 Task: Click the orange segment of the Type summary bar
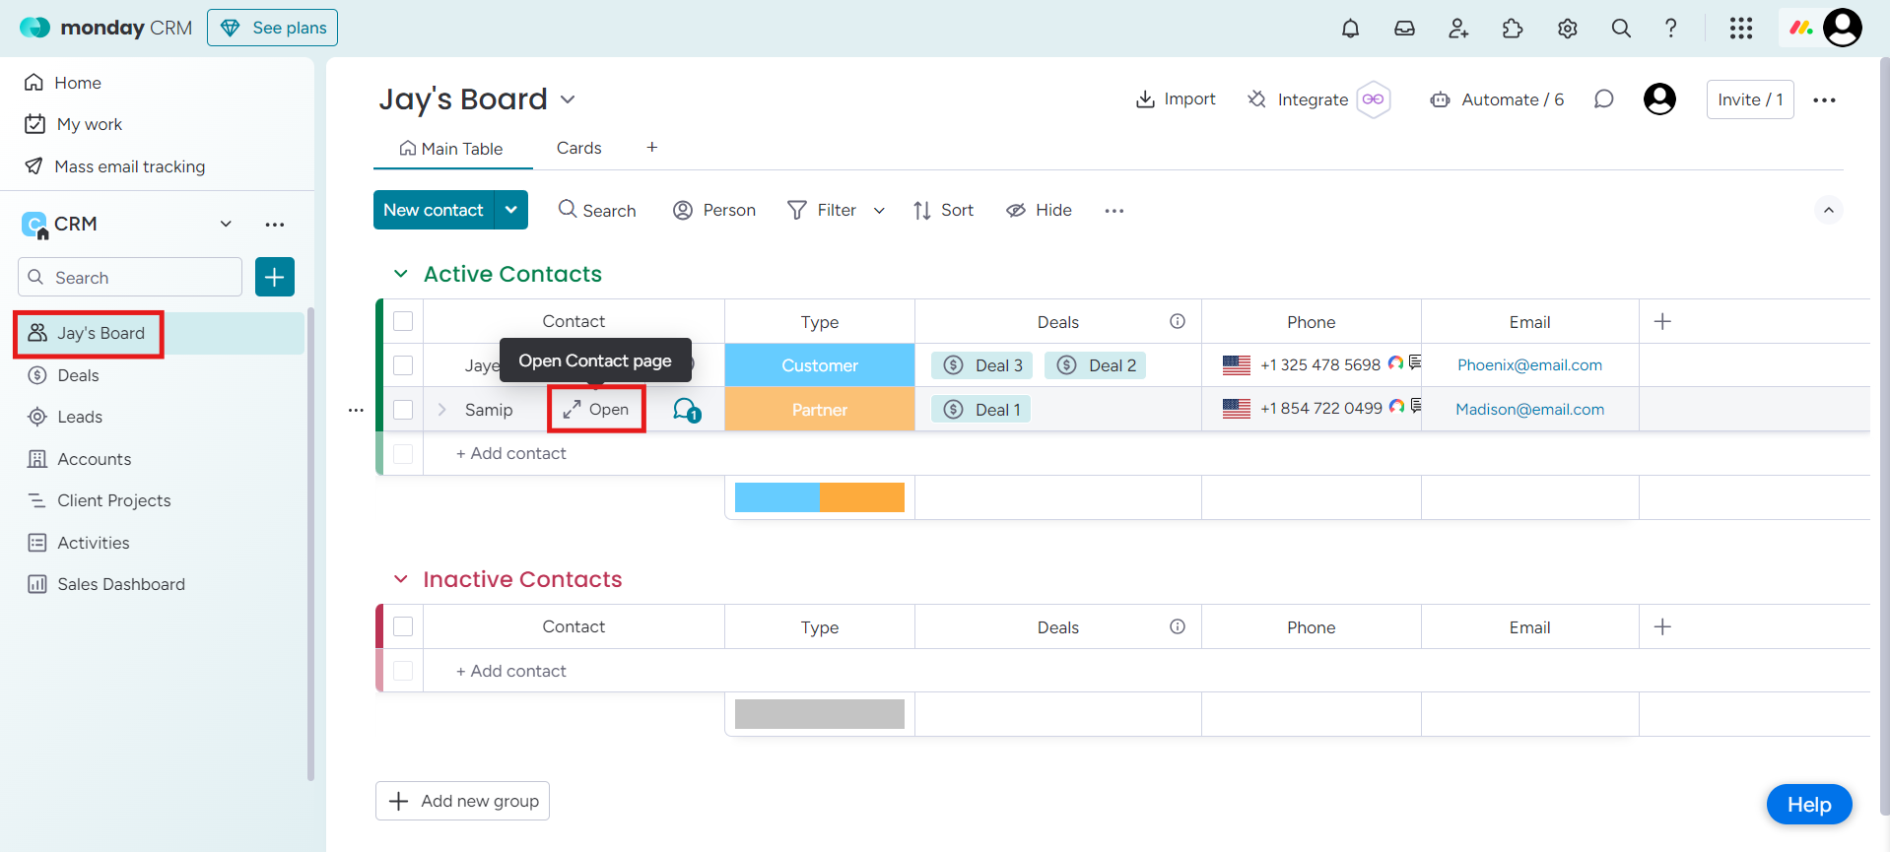[861, 497]
